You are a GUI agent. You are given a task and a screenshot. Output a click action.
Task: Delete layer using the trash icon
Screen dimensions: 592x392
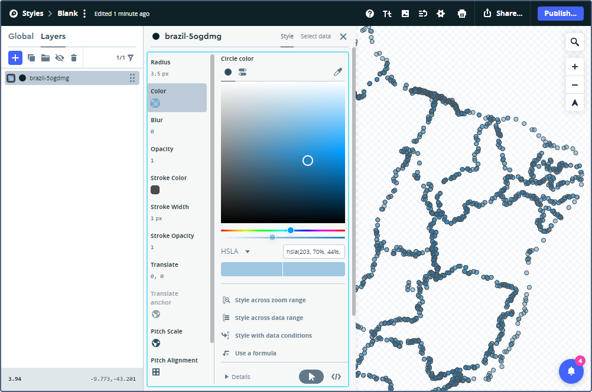click(x=74, y=58)
